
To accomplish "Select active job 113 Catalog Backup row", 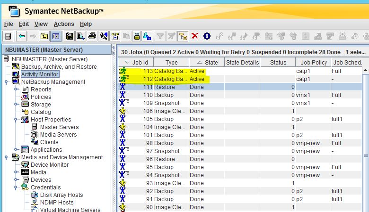I will pyautogui.click(x=240, y=71).
